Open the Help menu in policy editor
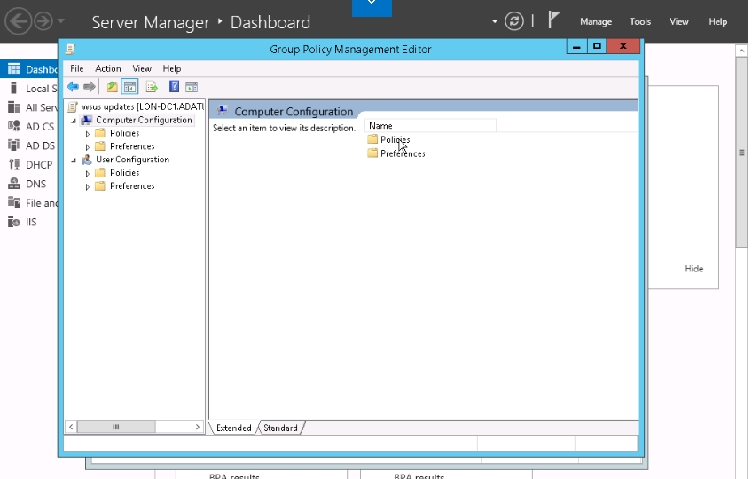The image size is (752, 479). (172, 68)
